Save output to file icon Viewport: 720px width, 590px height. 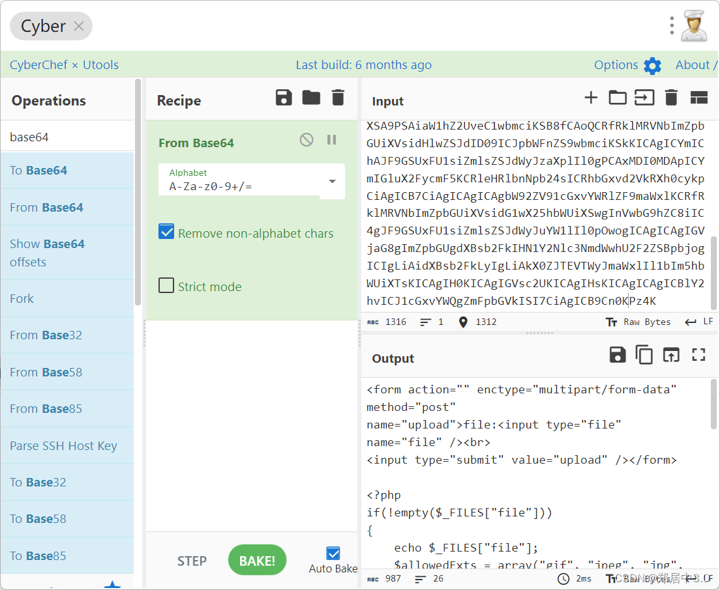click(617, 355)
